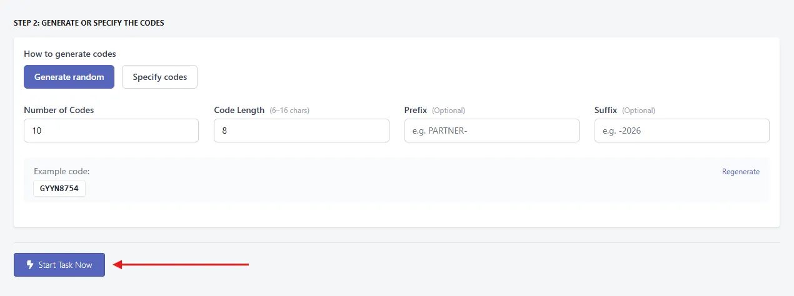794x296 pixels.
Task: Select the Prefix text box
Action: [492, 131]
